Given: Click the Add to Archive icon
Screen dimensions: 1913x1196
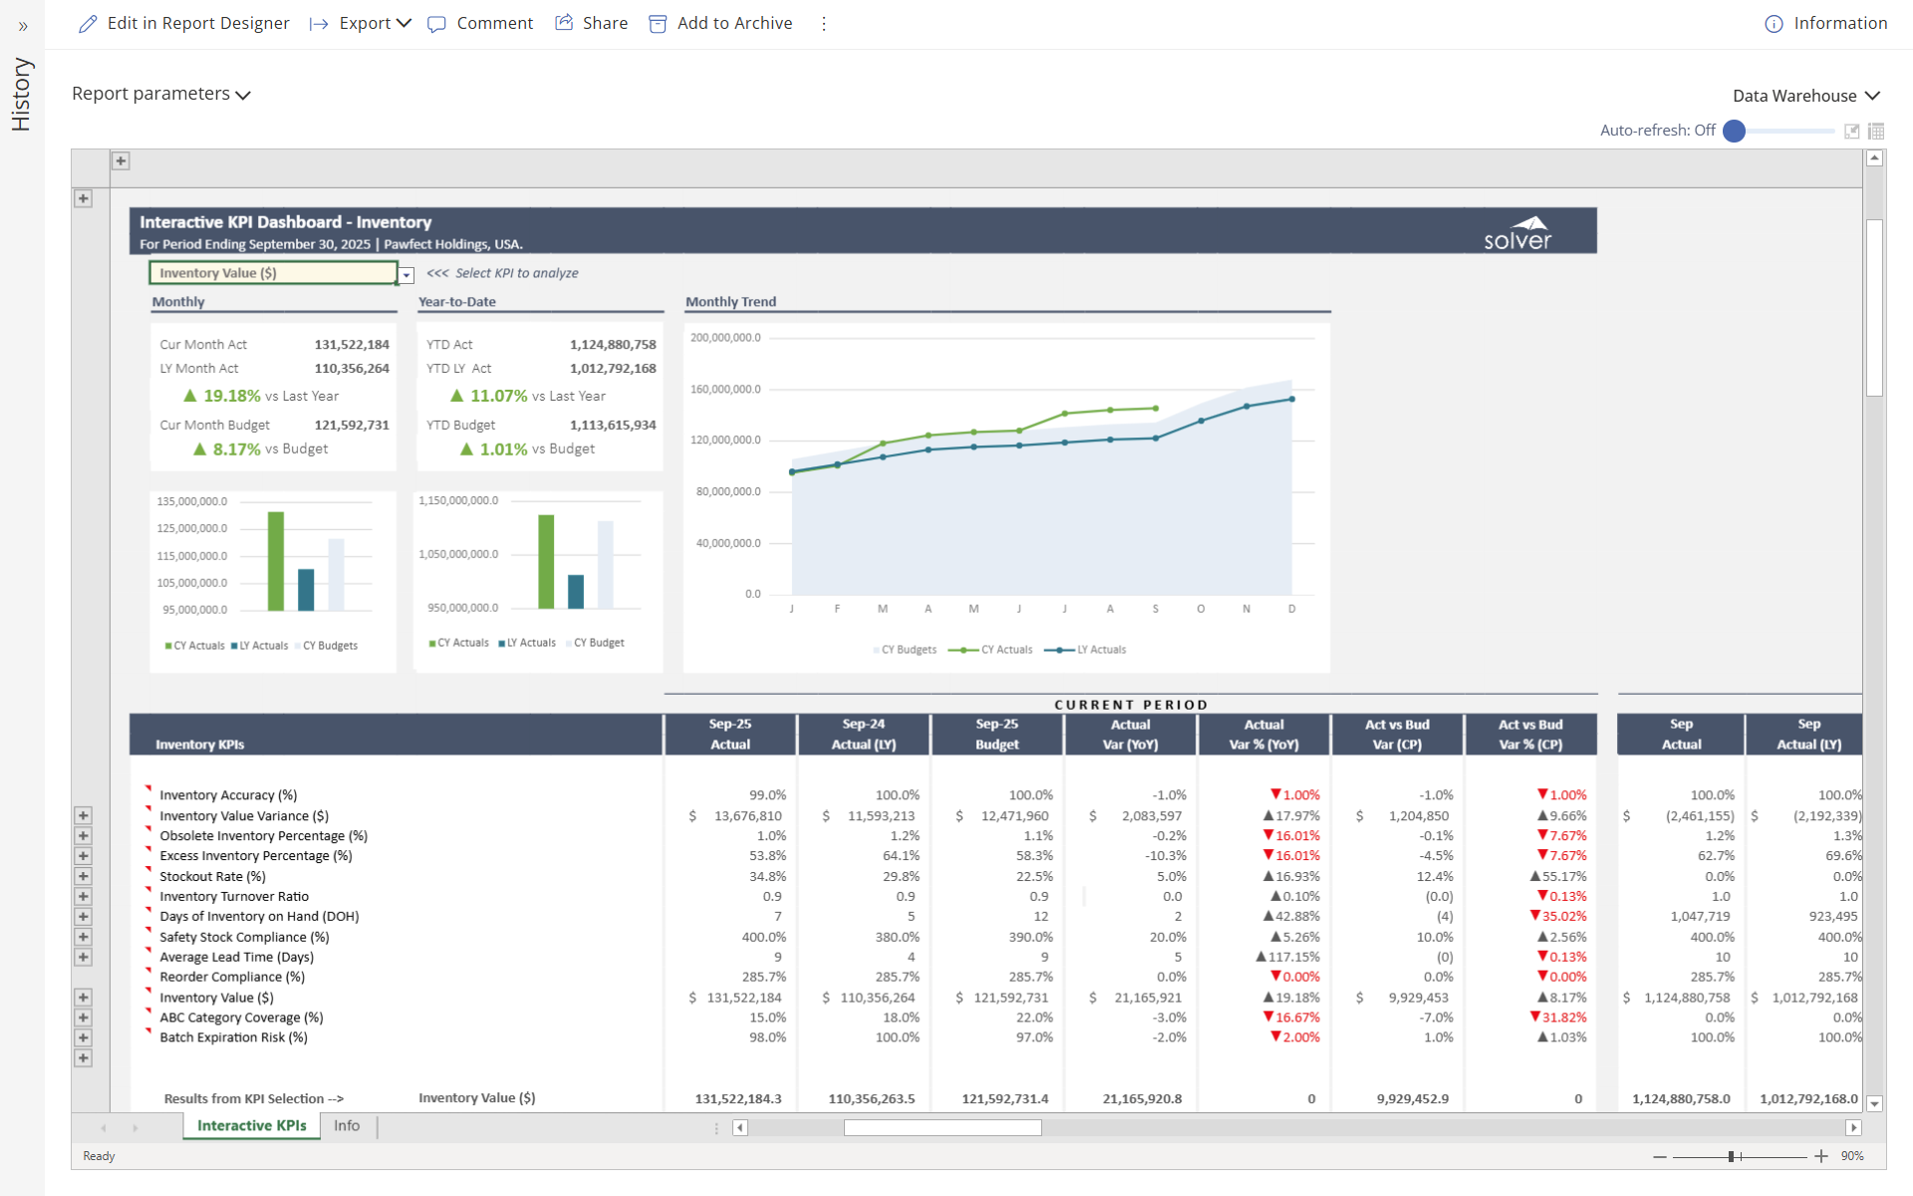Looking at the screenshot, I should (658, 24).
